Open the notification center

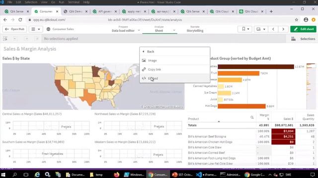tap(313, 175)
